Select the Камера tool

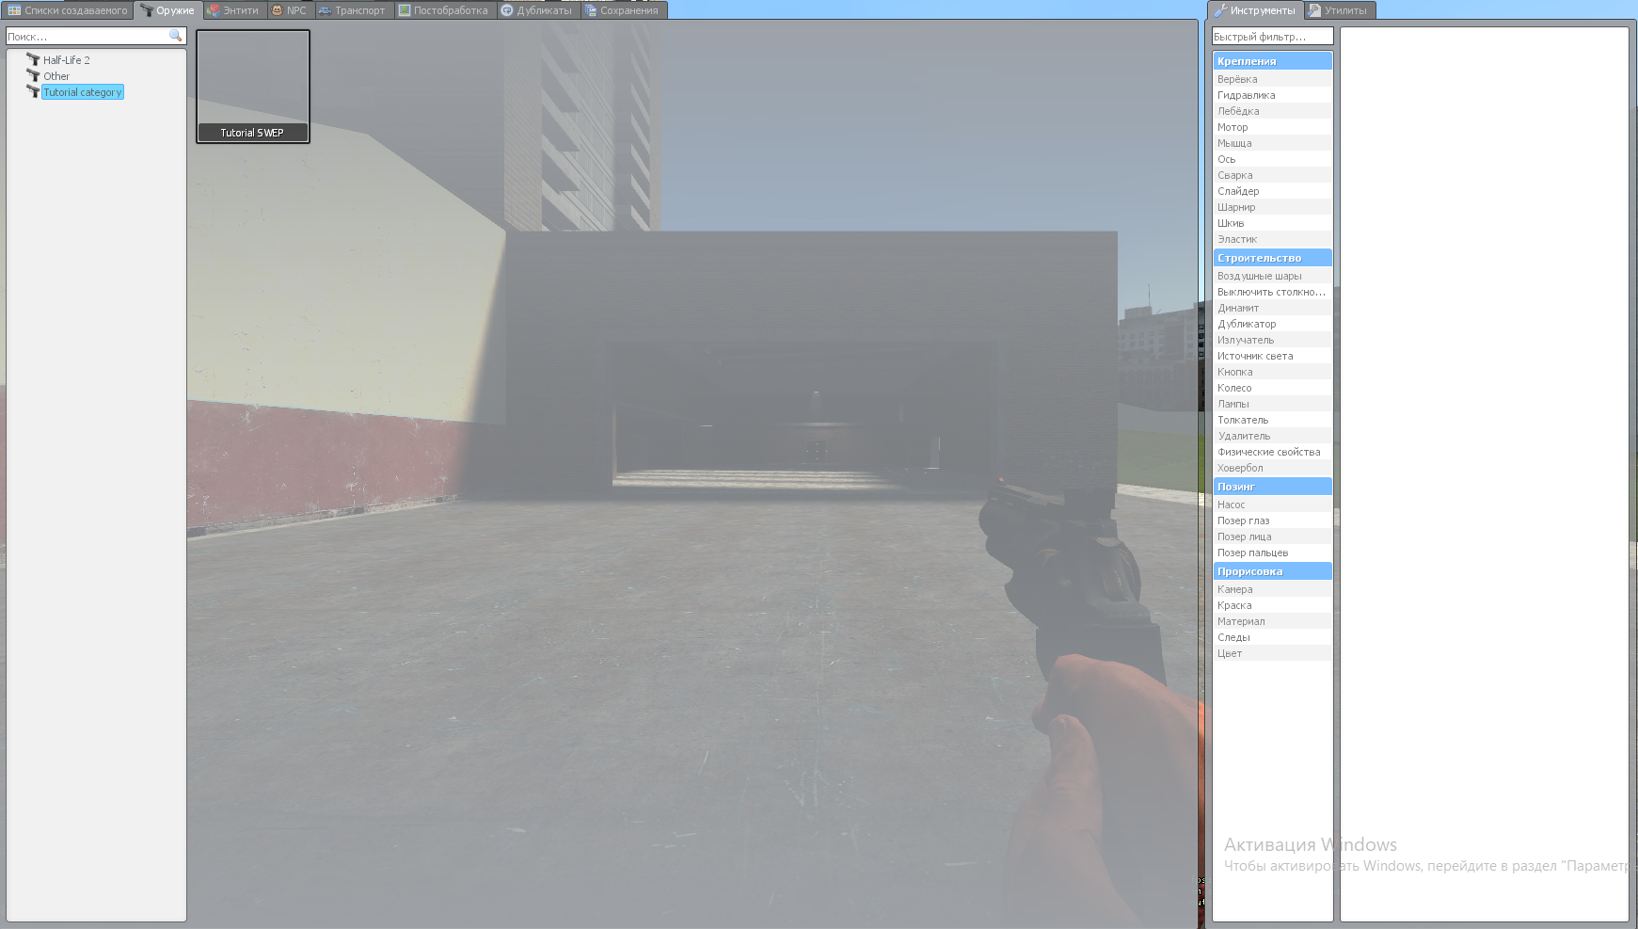click(1272, 589)
